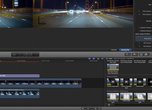Expand the Subtitle Rotation parameter

click(x=139, y=31)
